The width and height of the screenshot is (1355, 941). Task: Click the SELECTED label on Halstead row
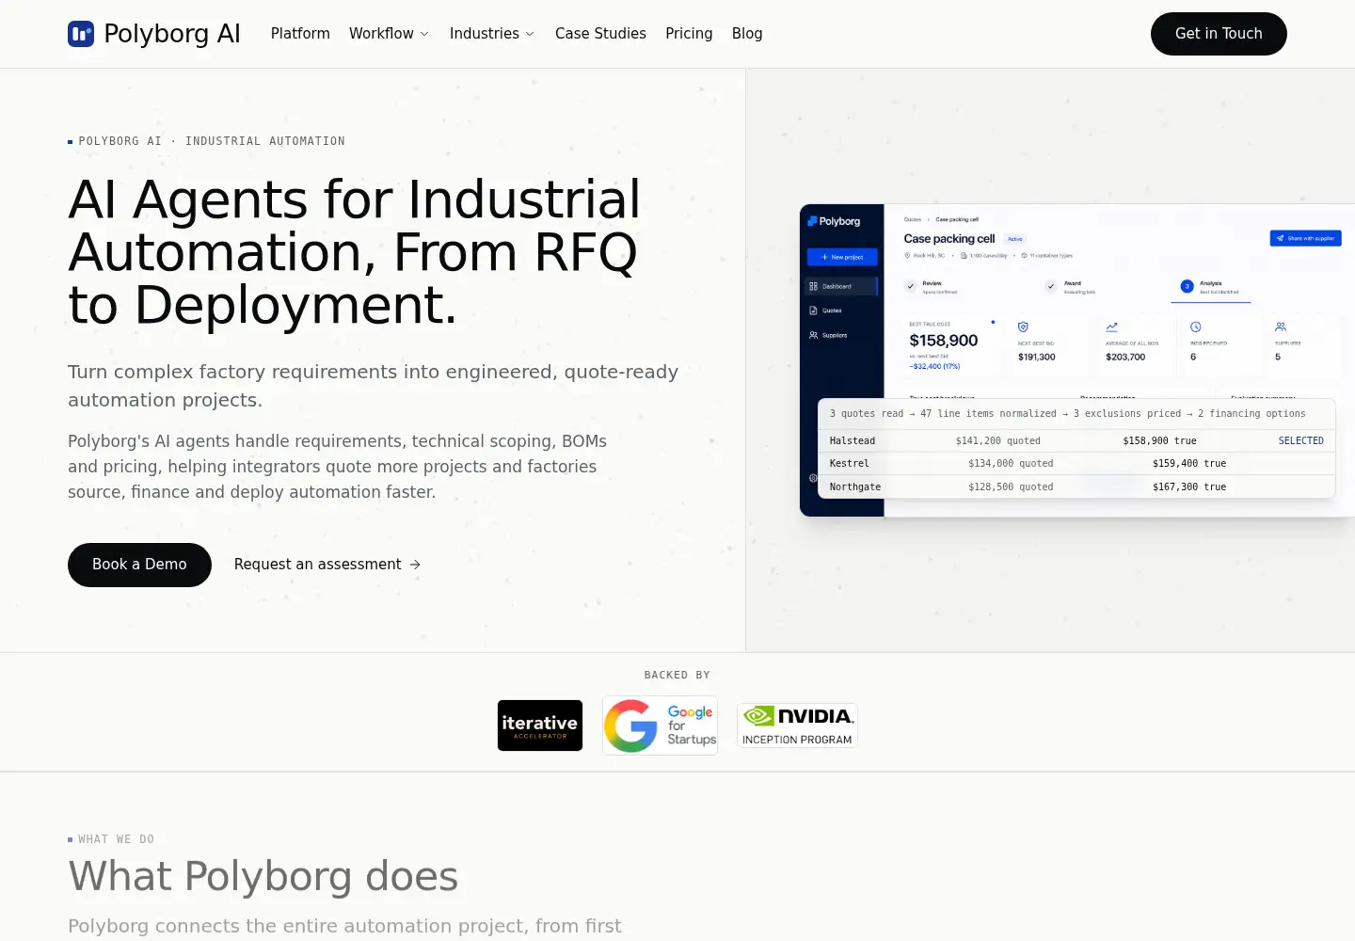click(x=1301, y=440)
